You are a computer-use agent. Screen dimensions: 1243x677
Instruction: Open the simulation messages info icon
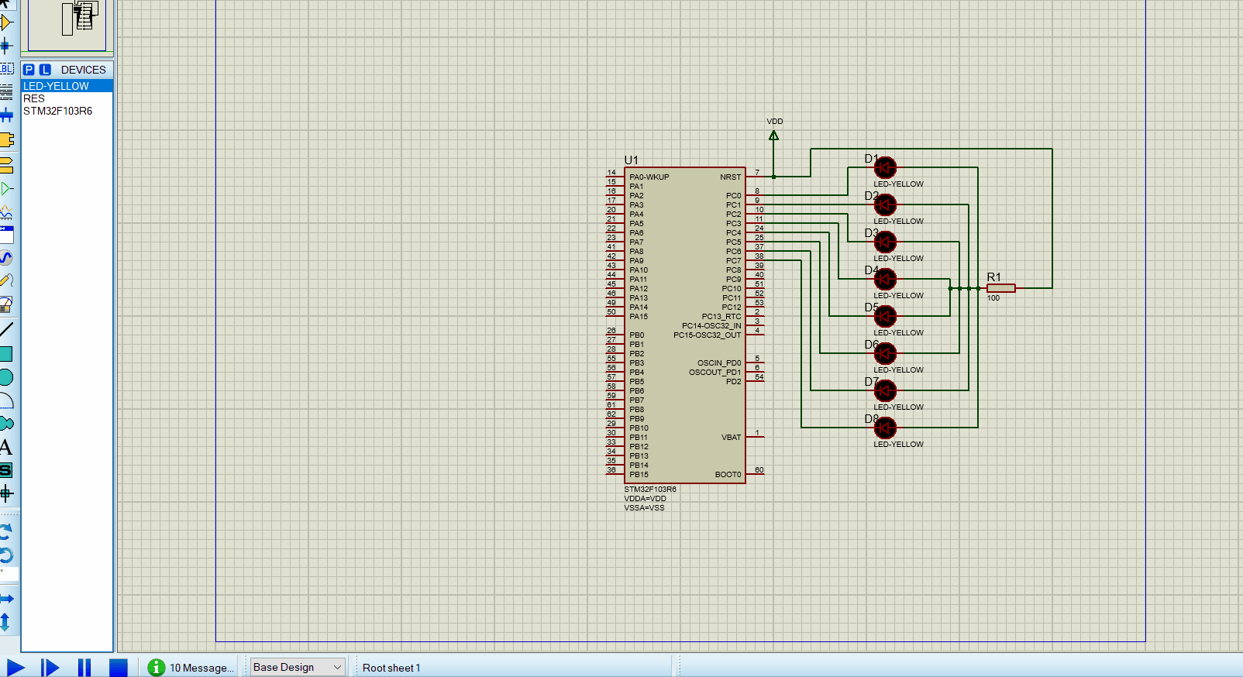157,668
